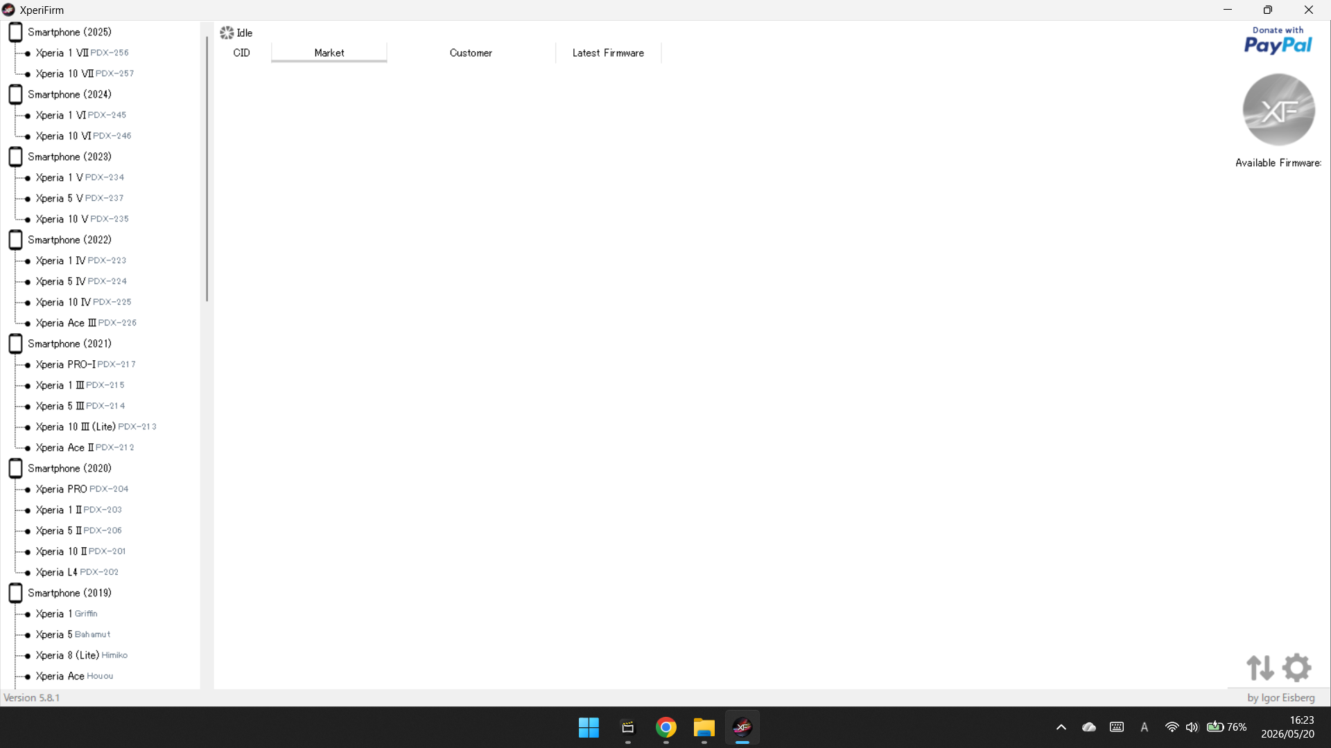This screenshot has height=748, width=1331.
Task: Select Xperia 1 VII PDX-256
Action: click(x=82, y=53)
